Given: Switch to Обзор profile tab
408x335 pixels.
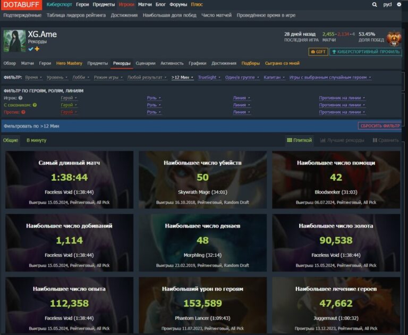Looking at the screenshot, I should [10, 63].
